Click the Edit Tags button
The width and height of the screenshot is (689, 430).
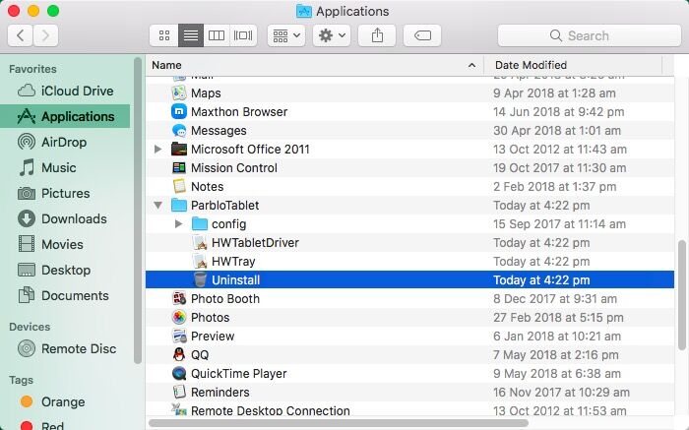click(422, 35)
